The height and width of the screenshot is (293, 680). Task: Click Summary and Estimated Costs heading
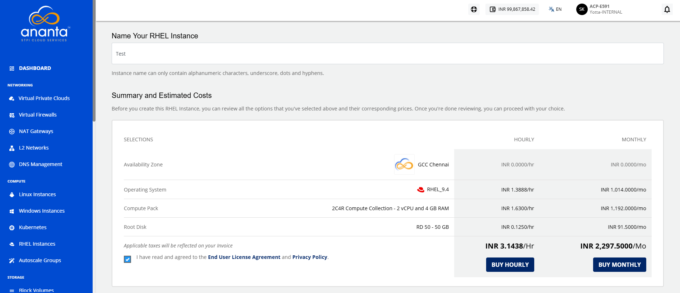[x=162, y=95]
